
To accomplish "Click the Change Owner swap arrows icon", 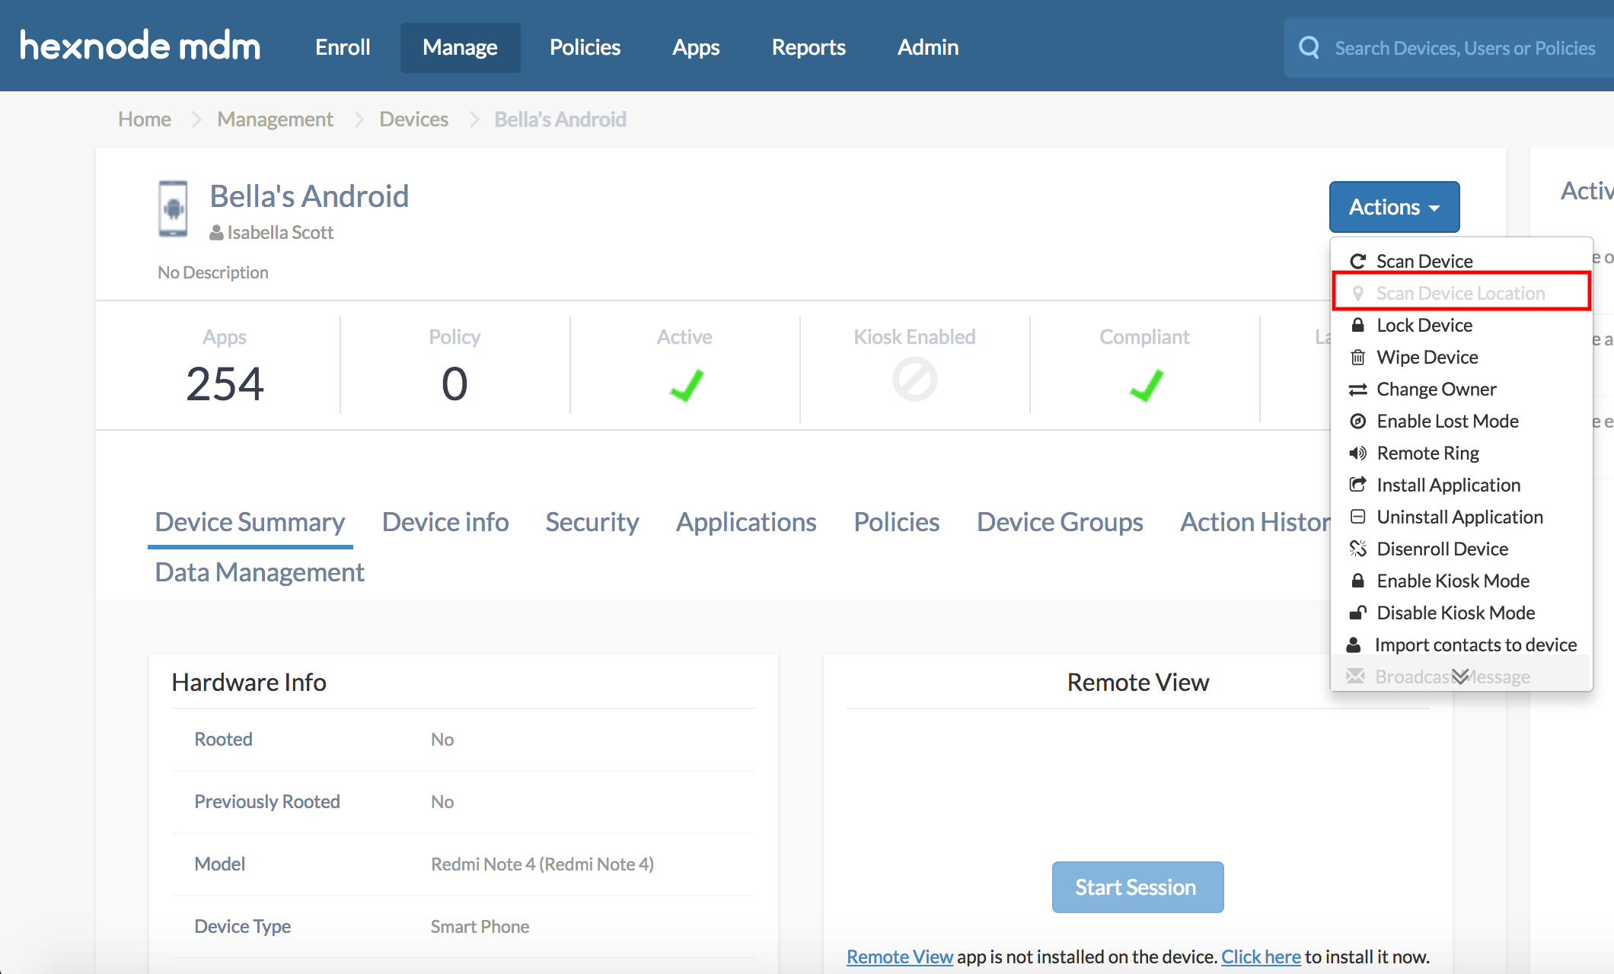I will pyautogui.click(x=1357, y=389).
